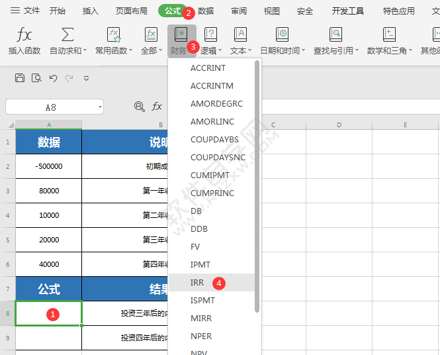Image resolution: width=440 pixels, height=355 pixels.
Task: Expand the 文本 dropdown arrow
Action: pos(249,50)
